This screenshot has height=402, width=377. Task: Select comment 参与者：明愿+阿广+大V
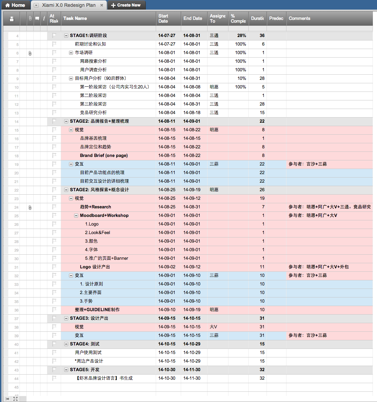click(x=330, y=216)
